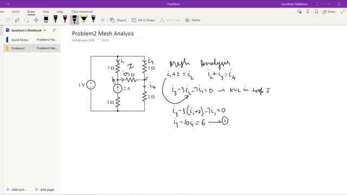This screenshot has height=195, width=347.
Task: Check sync status cloud icon
Action: [299, 12]
